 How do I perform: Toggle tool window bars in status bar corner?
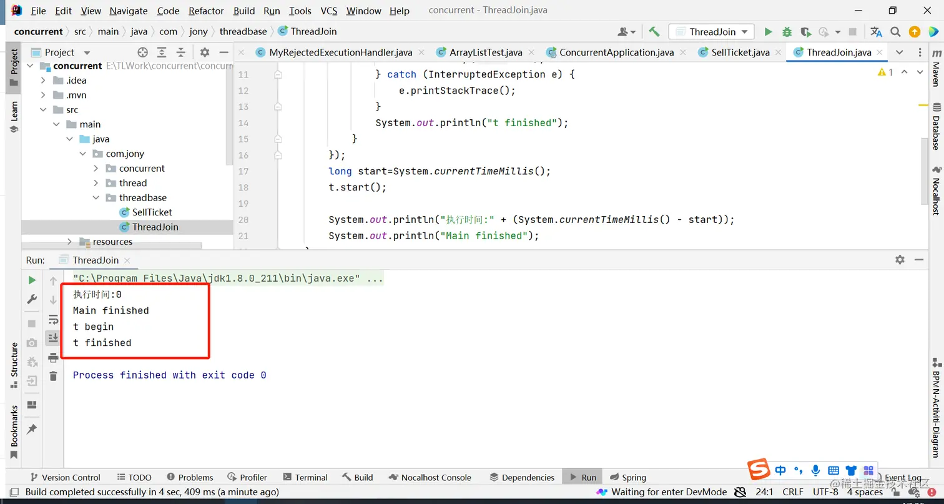click(x=14, y=492)
